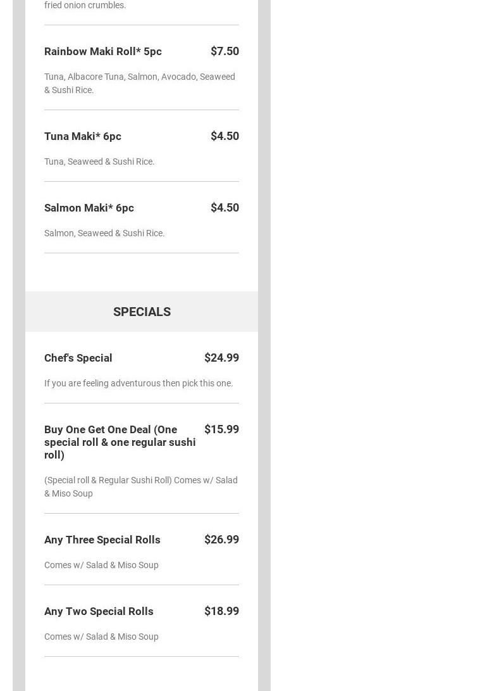The image size is (487, 691).
Task: Select the Rainbow Maki Roll ingredients description
Action: [x=139, y=83]
